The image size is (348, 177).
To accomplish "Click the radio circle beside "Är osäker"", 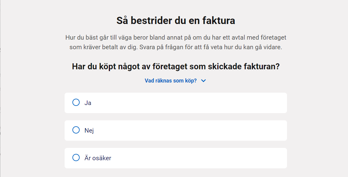I will (x=76, y=158).
